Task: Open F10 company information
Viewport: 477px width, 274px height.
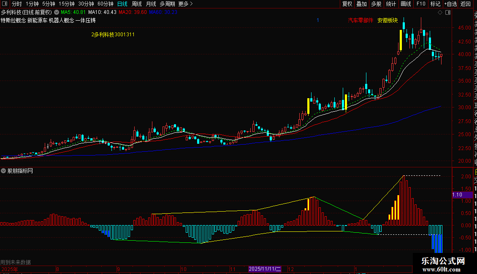Action: 421,4
